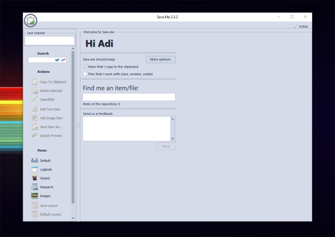Select the Research view

point(46,187)
